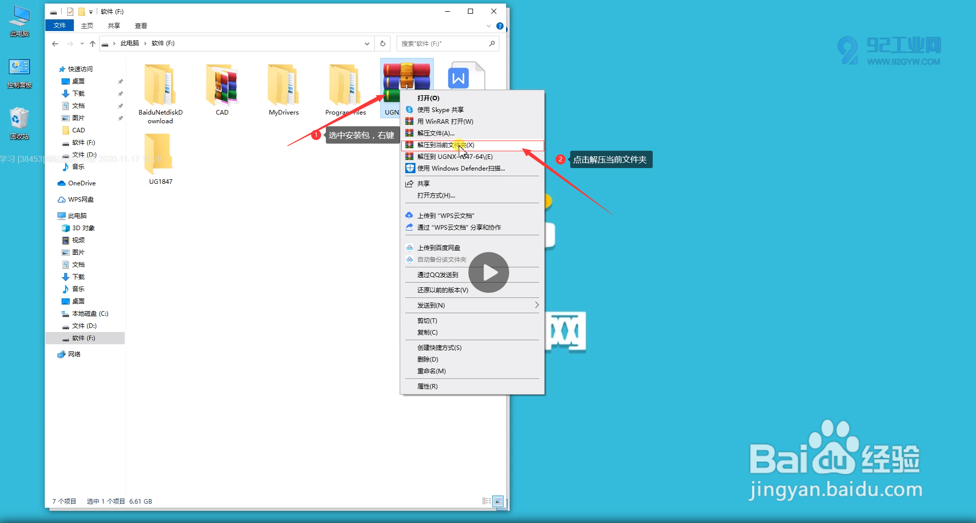Choose 通过QQ发送到

[472, 274]
